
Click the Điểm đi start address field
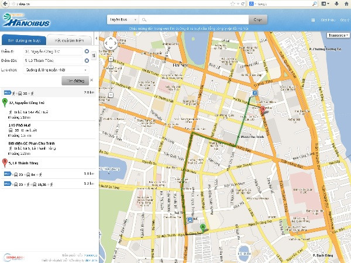click(53, 51)
